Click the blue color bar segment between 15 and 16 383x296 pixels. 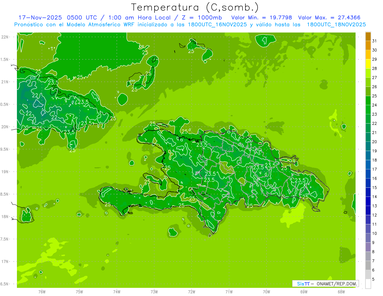pyautogui.click(x=368, y=183)
